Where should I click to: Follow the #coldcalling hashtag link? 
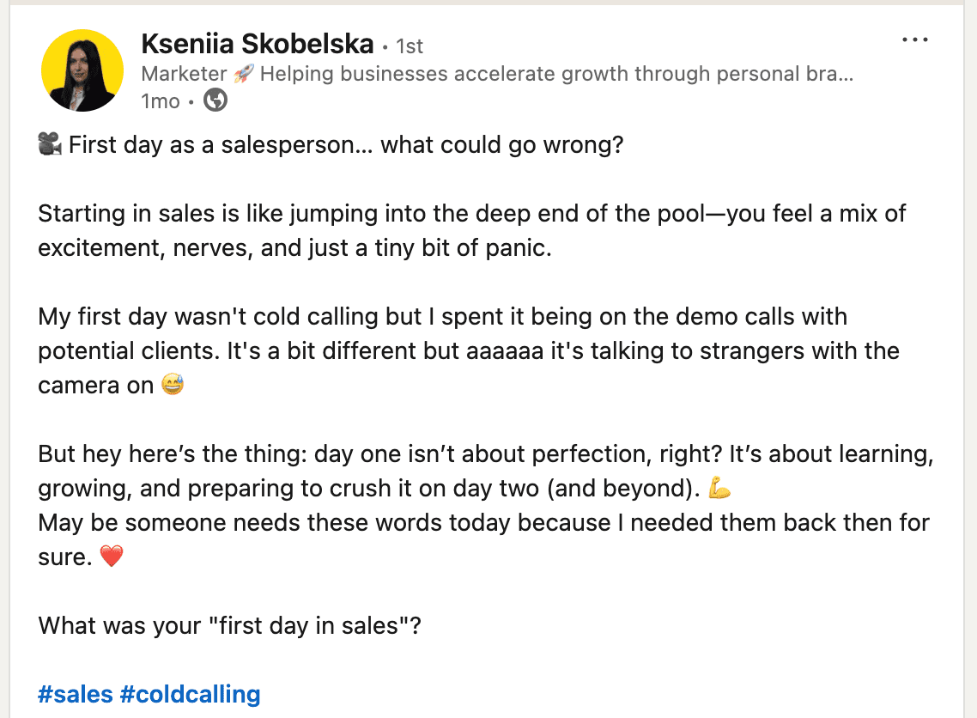coord(190,694)
